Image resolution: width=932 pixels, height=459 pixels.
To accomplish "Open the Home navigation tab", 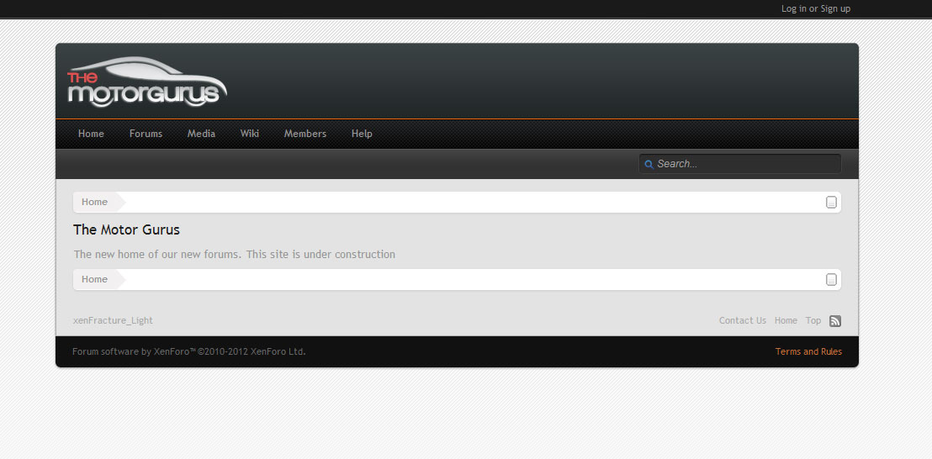I will (x=91, y=134).
